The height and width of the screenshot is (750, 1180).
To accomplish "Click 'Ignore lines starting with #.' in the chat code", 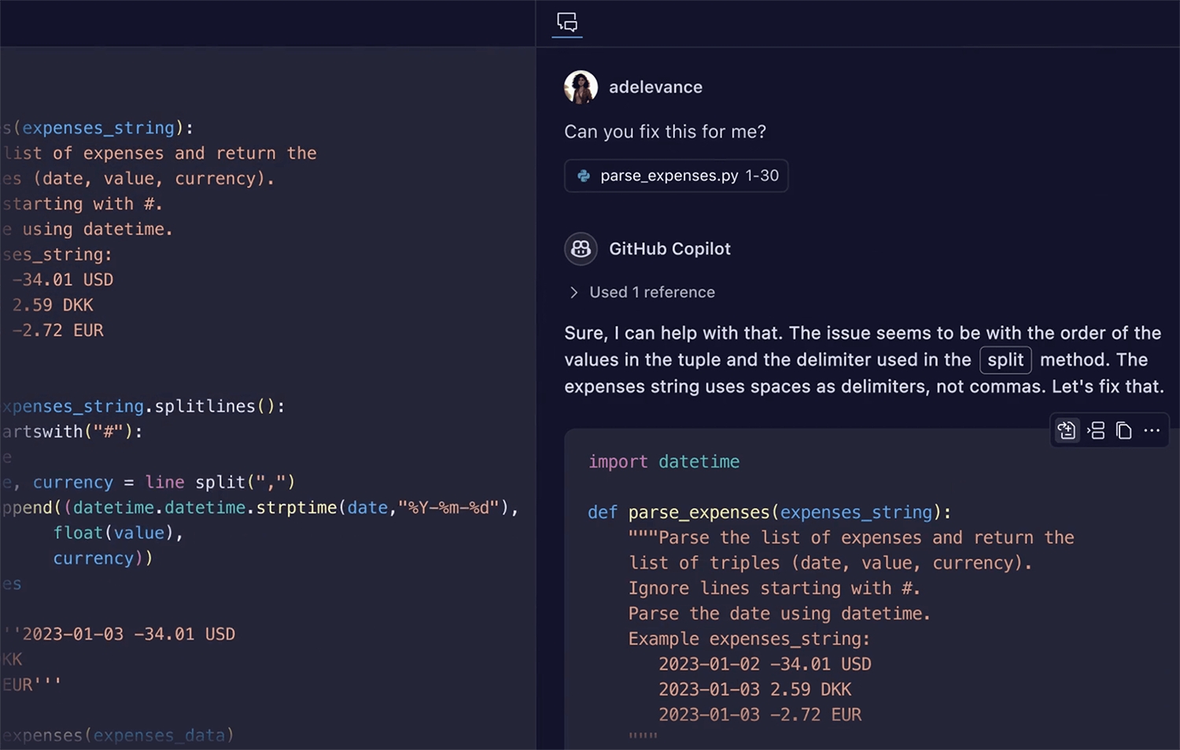I will (x=774, y=588).
